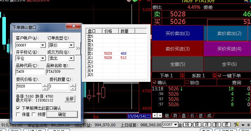Click the left scroll arrow beside the chart tabs
Image resolution: width=251 pixels, height=131 pixels.
(x=155, y=115)
